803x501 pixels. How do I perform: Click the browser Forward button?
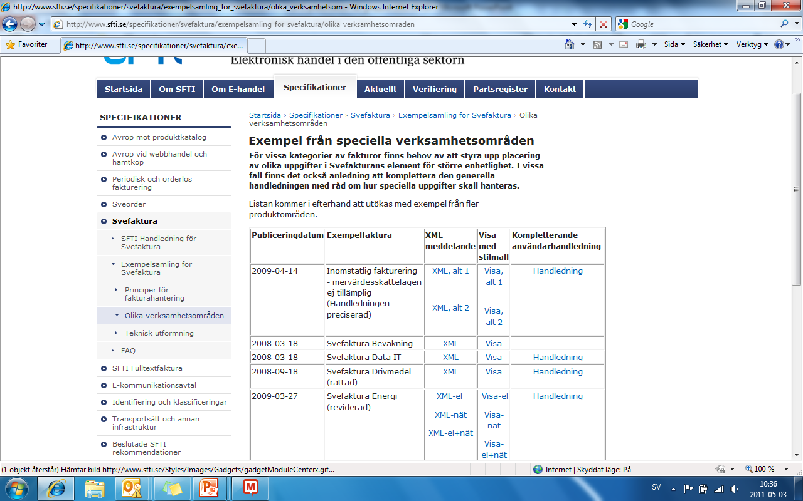click(x=28, y=24)
